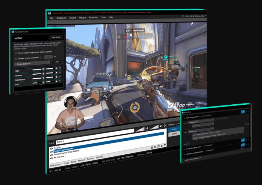
Task: Switch to the Scene 4 button
Action: point(175,134)
